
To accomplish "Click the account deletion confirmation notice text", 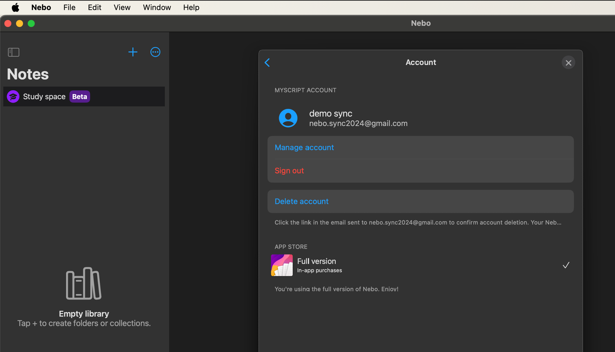I will (x=418, y=223).
